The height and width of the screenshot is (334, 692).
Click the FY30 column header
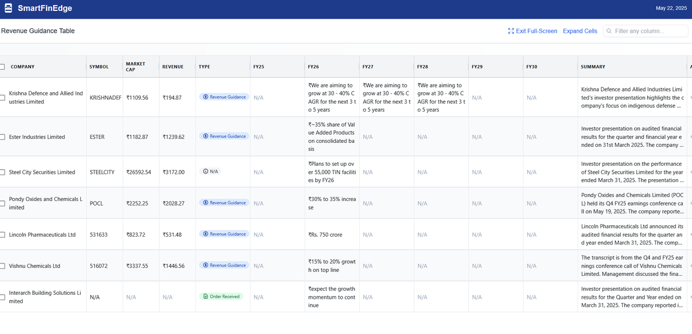532,67
